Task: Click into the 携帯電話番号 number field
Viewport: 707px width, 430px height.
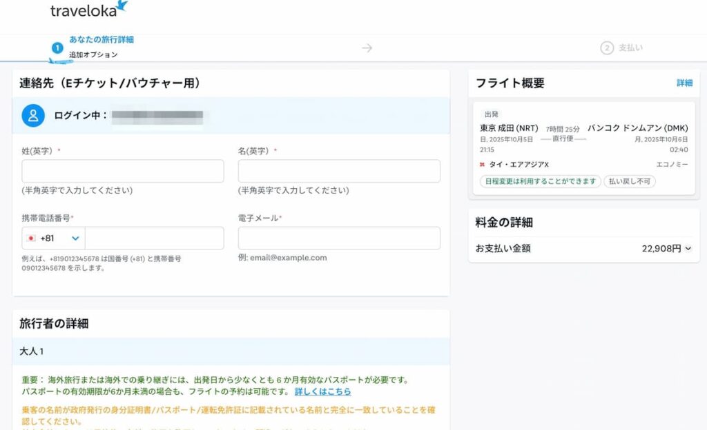Action: pos(154,238)
